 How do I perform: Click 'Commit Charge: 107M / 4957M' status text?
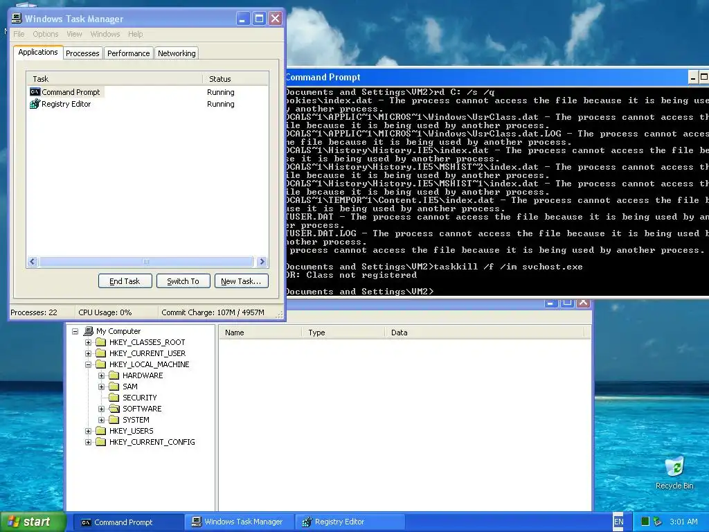pyautogui.click(x=213, y=312)
